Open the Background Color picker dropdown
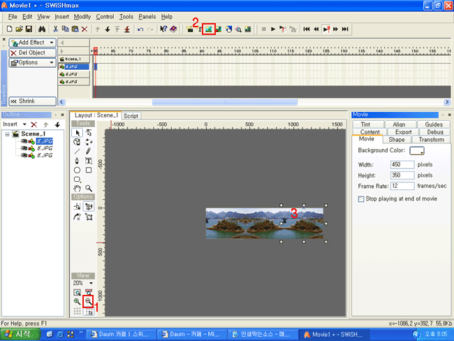This screenshot has height=341, width=454. [417, 151]
